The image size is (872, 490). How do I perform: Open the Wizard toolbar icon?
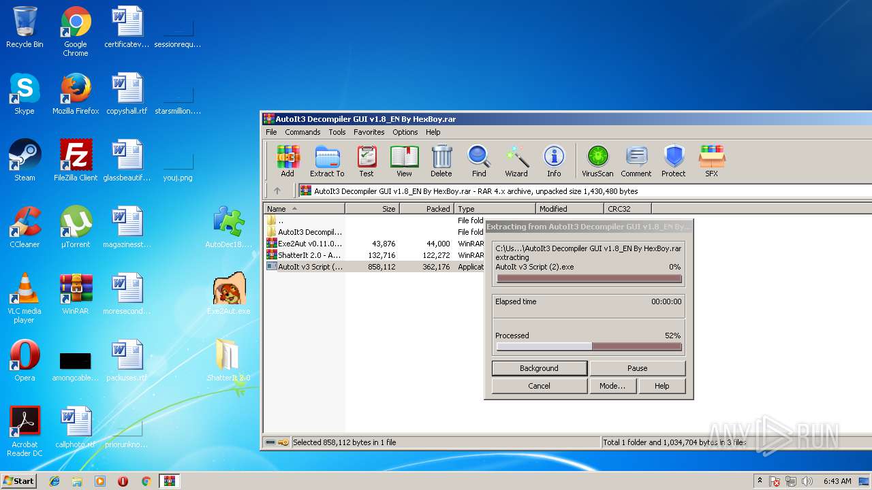click(516, 161)
